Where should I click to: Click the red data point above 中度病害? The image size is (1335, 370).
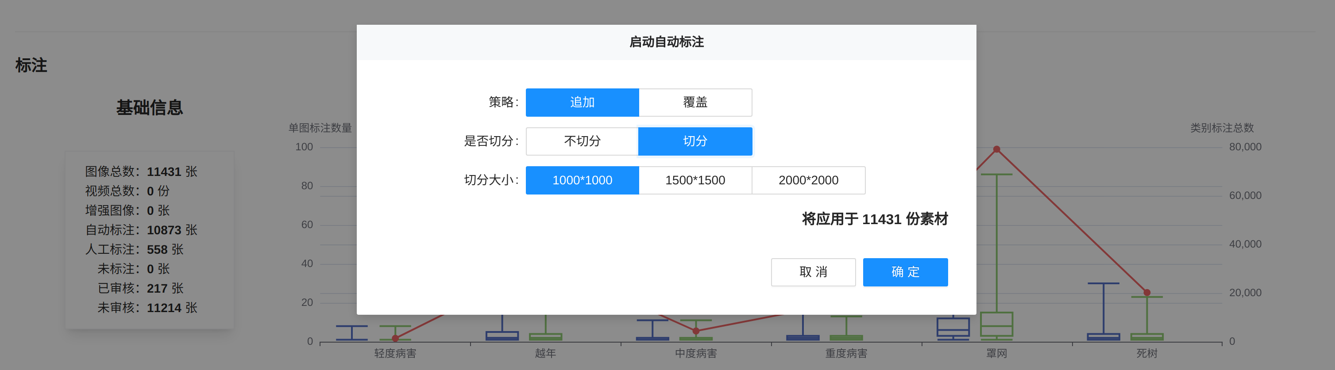click(695, 331)
